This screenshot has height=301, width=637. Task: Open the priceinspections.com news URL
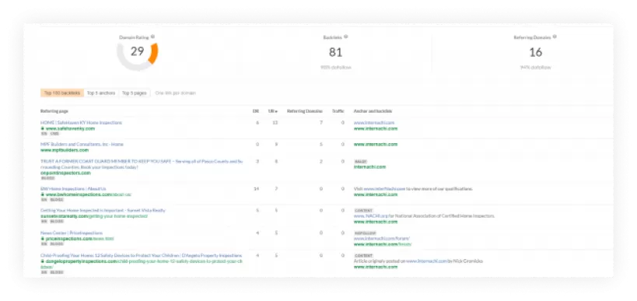[x=79, y=239]
